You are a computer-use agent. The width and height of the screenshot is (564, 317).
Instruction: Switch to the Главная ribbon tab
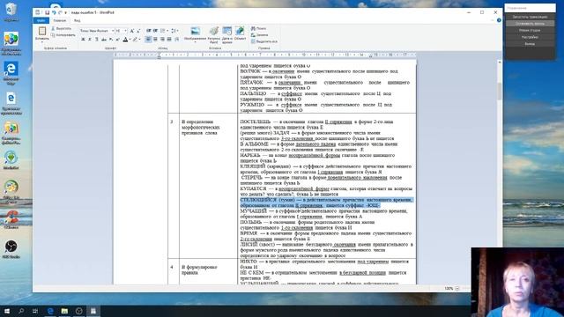point(60,20)
